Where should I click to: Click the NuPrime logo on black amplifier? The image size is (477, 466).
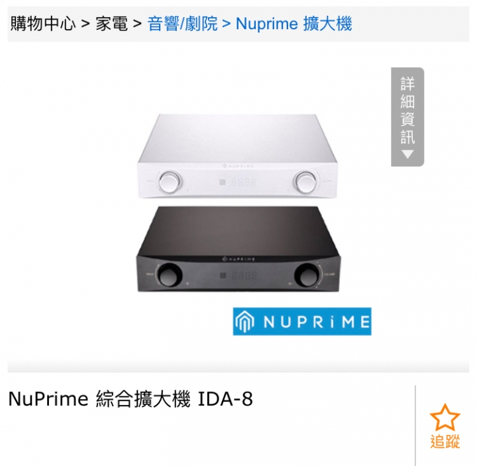coord(238,259)
